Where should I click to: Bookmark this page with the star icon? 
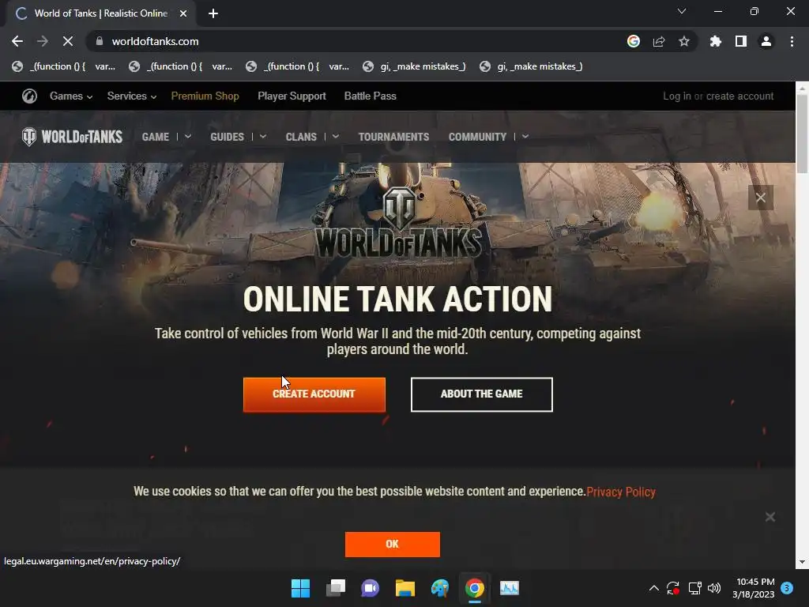(x=684, y=41)
